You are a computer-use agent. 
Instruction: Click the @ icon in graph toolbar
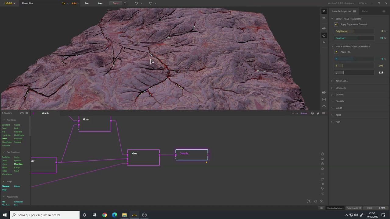(313, 113)
